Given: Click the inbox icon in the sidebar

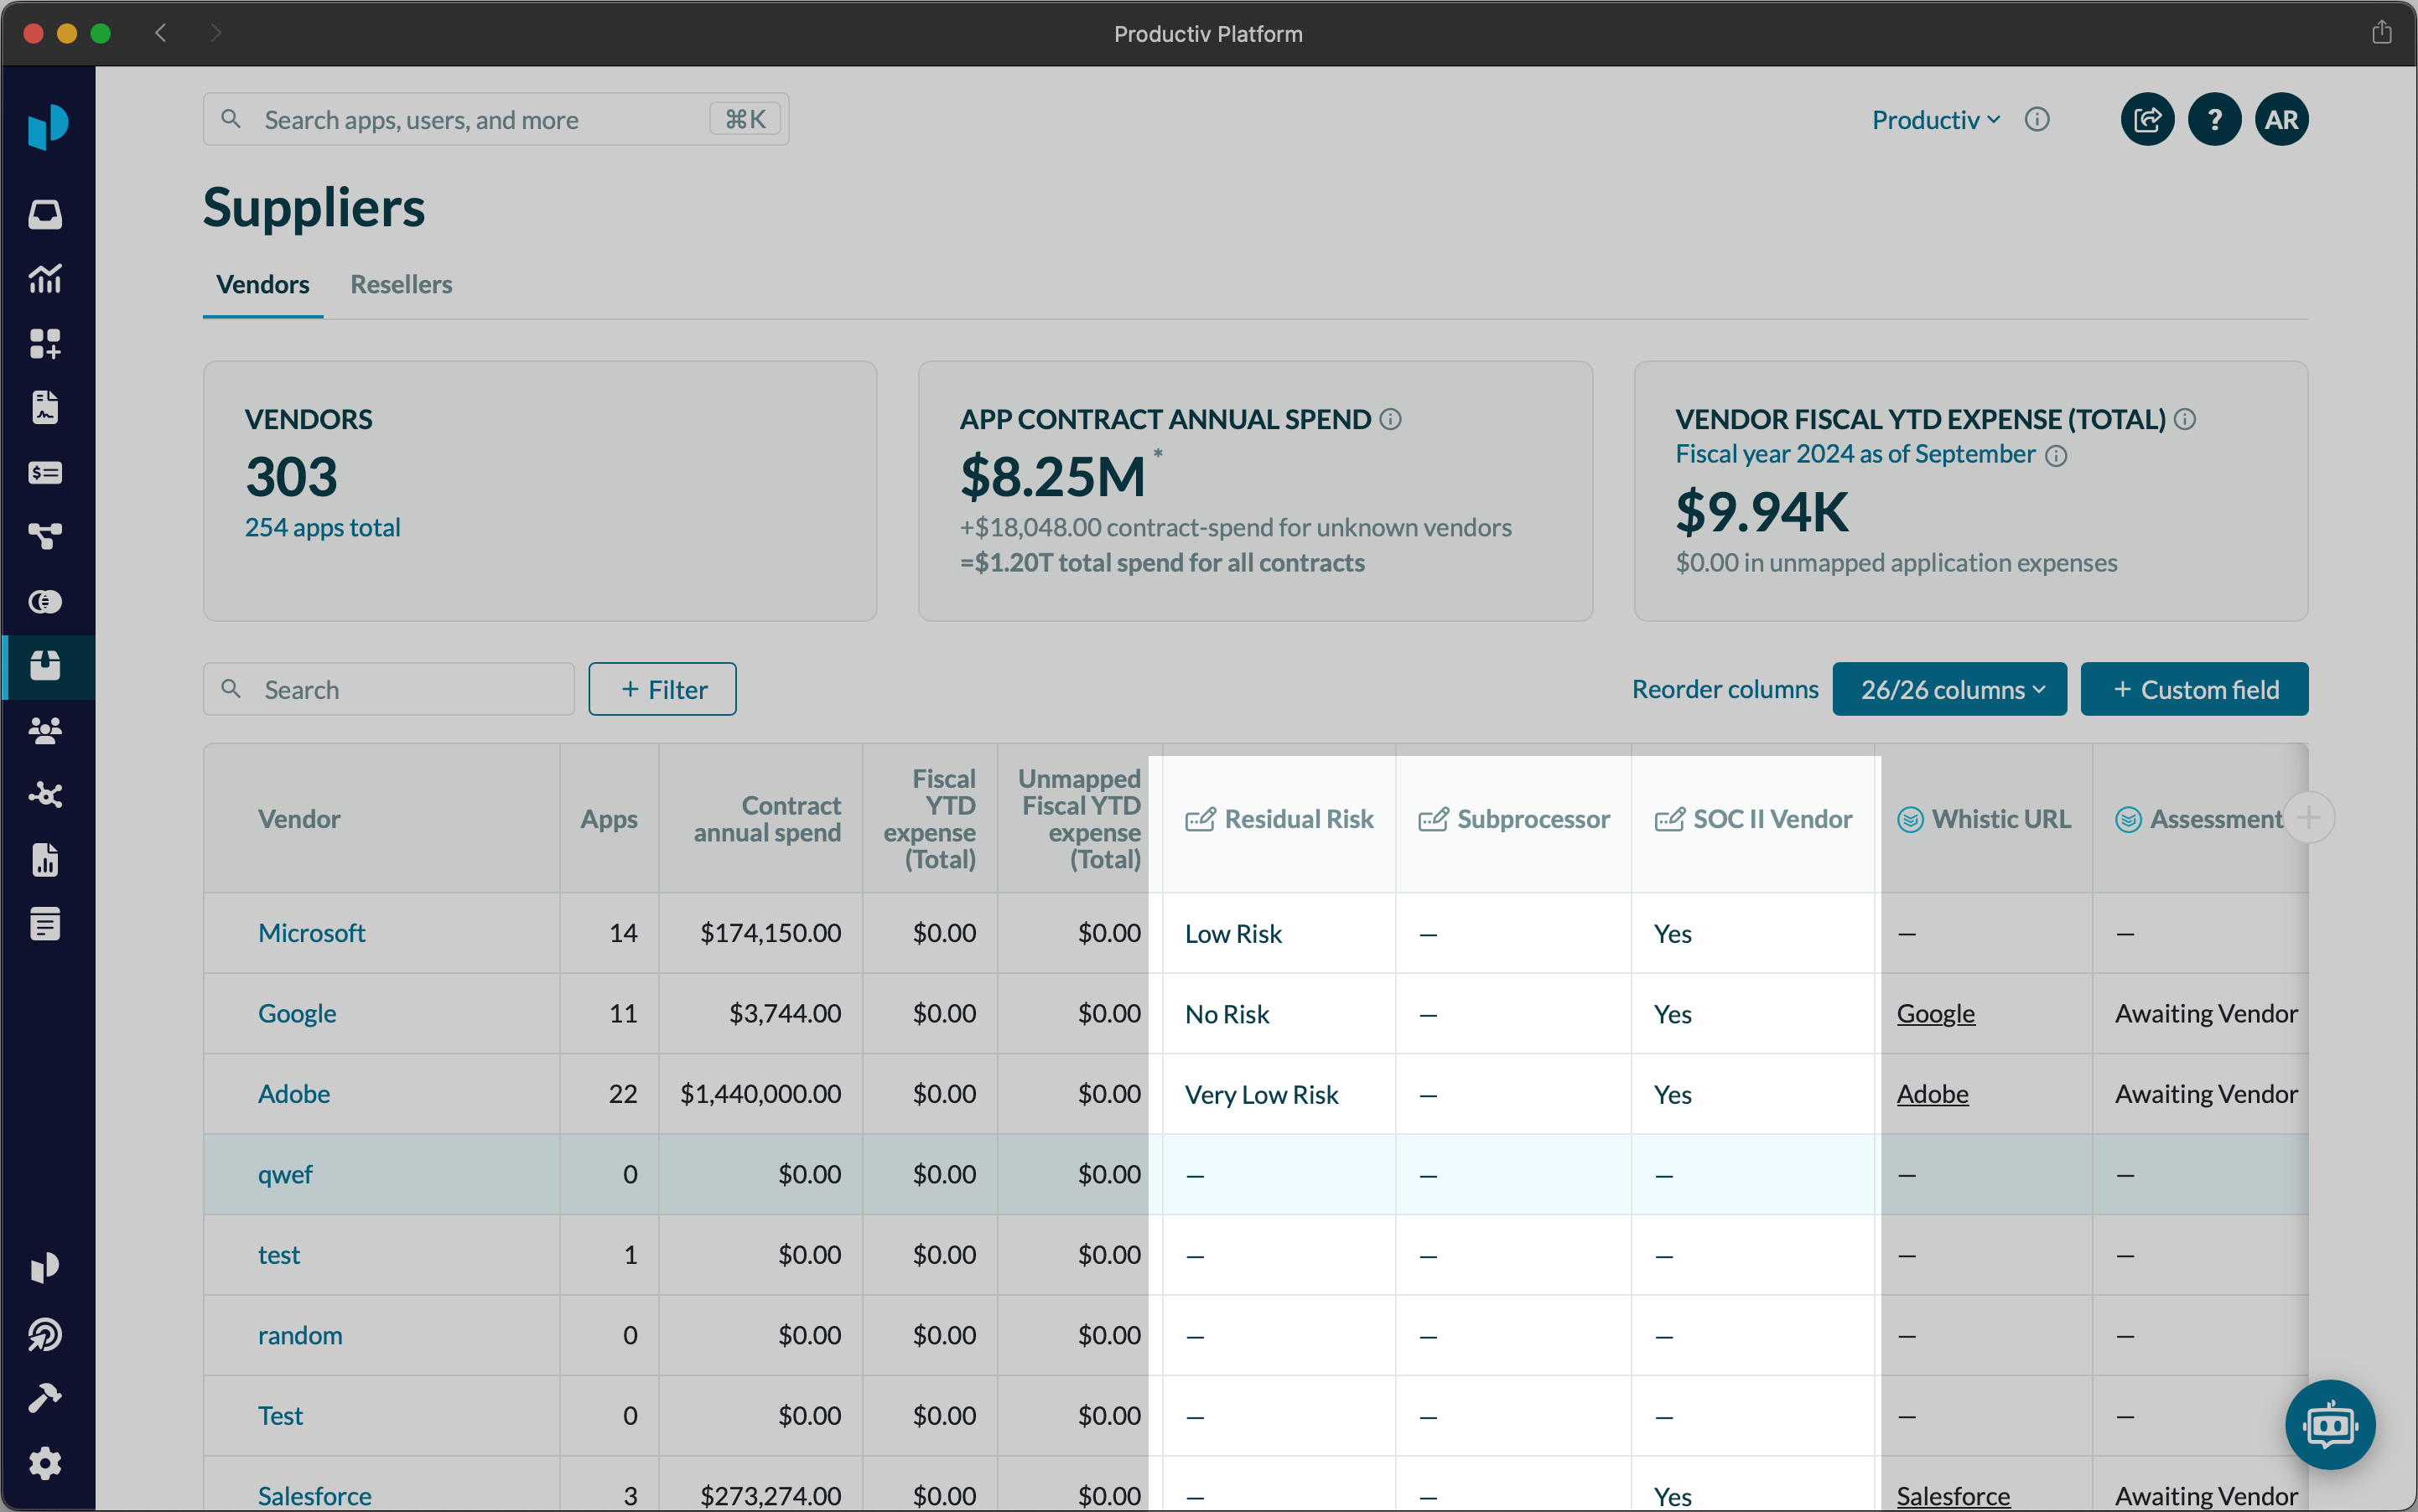Looking at the screenshot, I should [45, 214].
